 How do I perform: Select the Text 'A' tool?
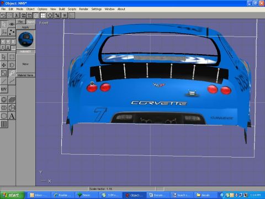pyautogui.click(x=12, y=116)
